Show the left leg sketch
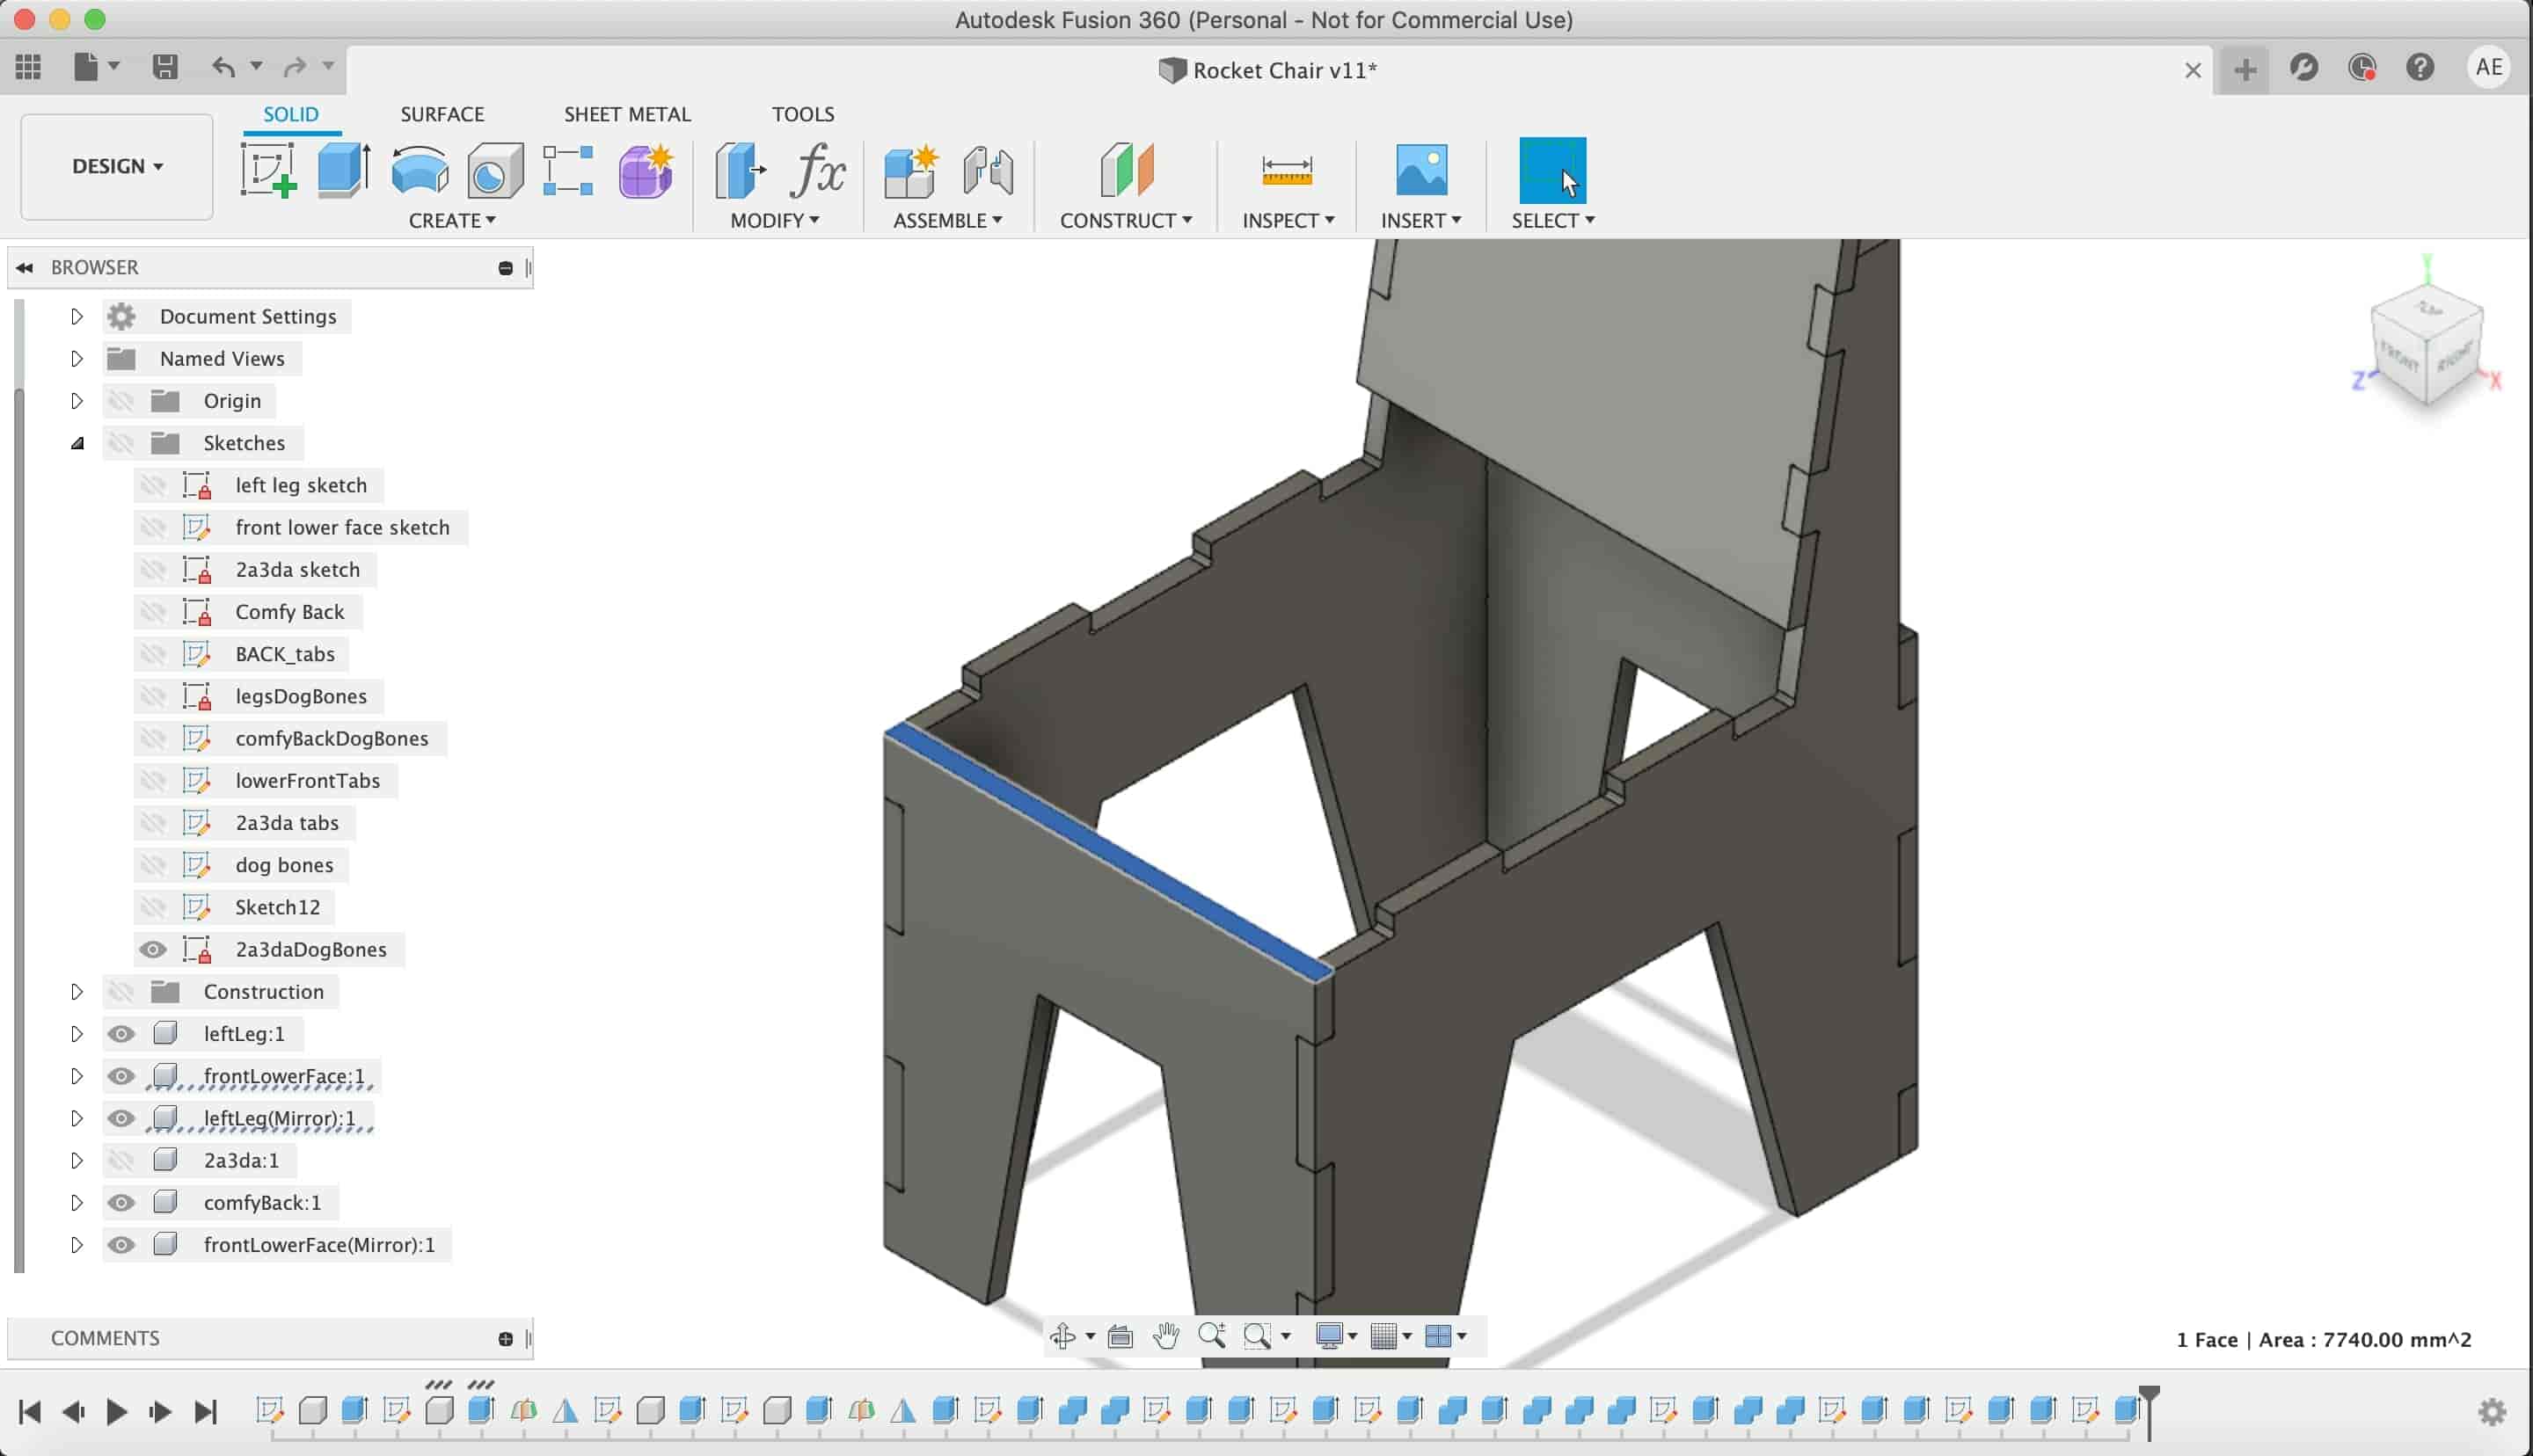This screenshot has width=2533, height=1456. [x=153, y=485]
